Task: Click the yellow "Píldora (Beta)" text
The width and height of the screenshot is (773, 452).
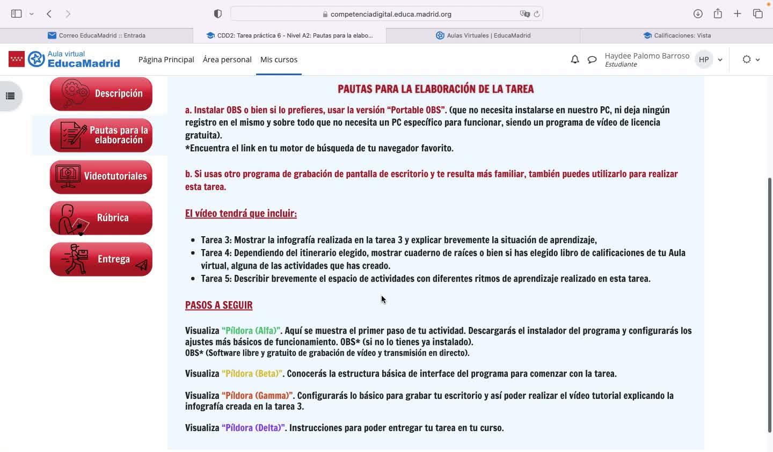Action: tap(252, 374)
